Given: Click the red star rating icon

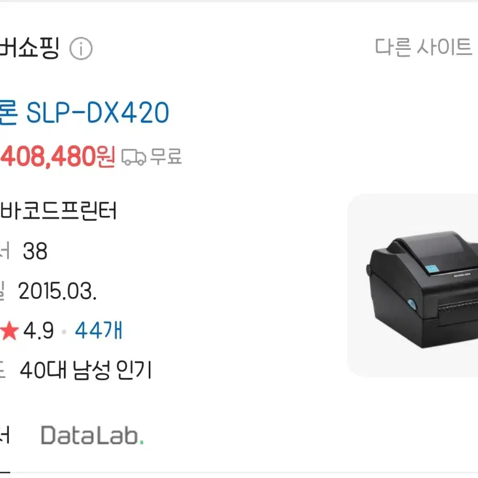Looking at the screenshot, I should [9, 330].
